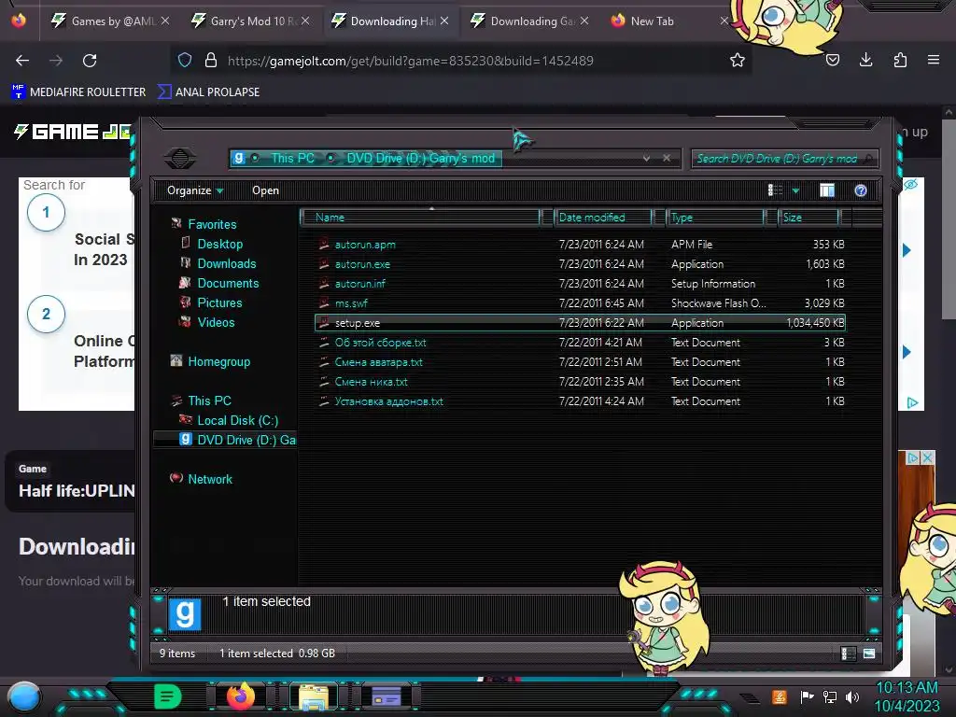
Task: Click the tracking protection shield icon
Action: tap(185, 60)
